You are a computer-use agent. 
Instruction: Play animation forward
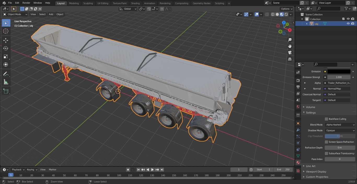click(152, 170)
